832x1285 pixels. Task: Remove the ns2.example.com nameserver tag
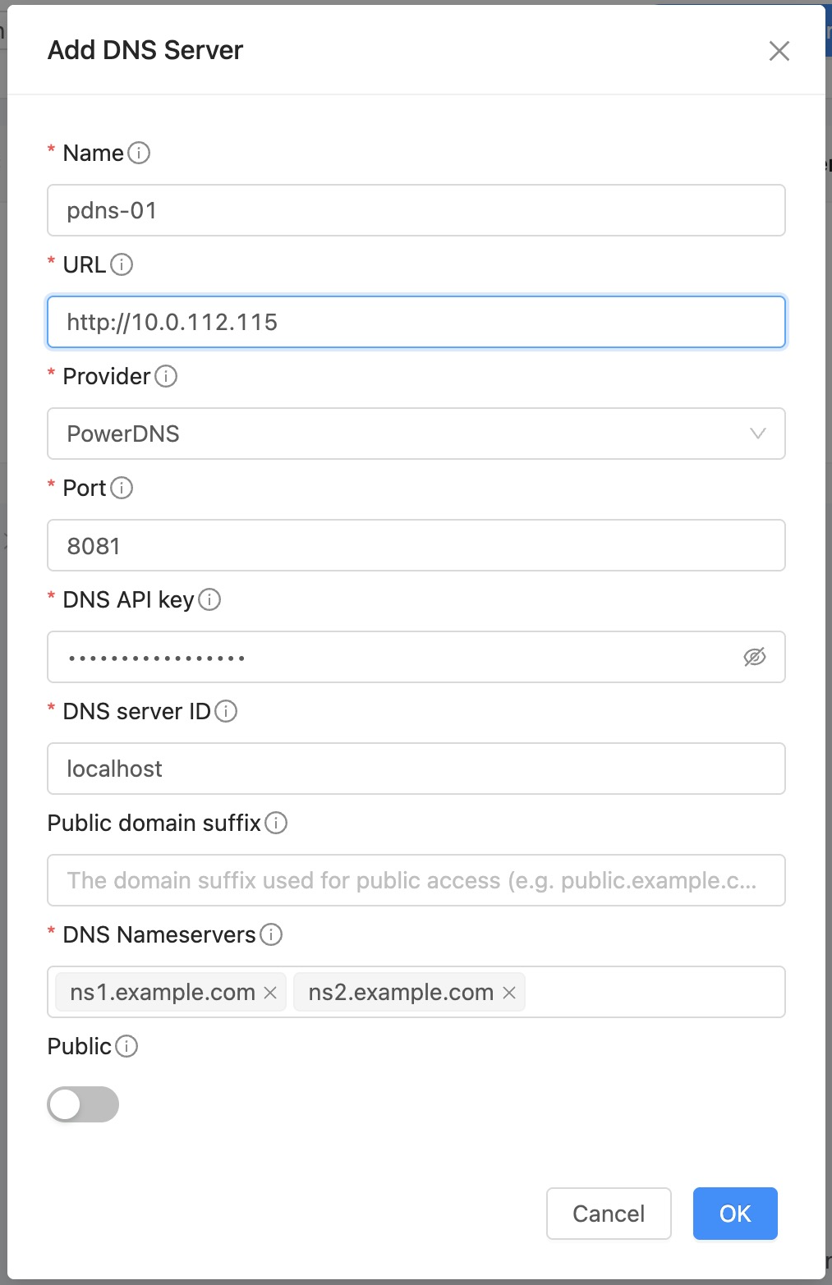pyautogui.click(x=509, y=993)
